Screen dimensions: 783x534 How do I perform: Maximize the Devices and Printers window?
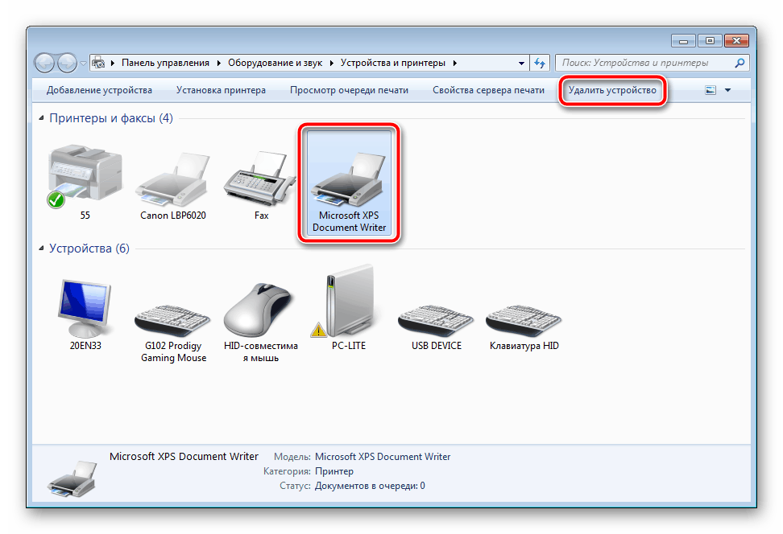click(710, 41)
